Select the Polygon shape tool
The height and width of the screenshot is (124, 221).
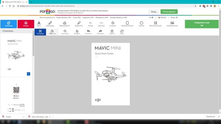[x=155, y=24]
